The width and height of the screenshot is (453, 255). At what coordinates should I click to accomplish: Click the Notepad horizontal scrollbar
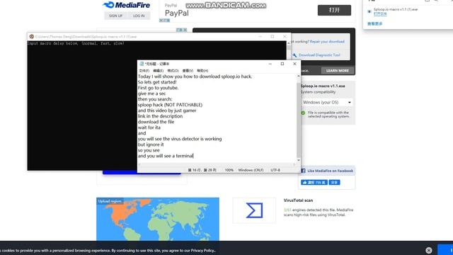click(217, 164)
